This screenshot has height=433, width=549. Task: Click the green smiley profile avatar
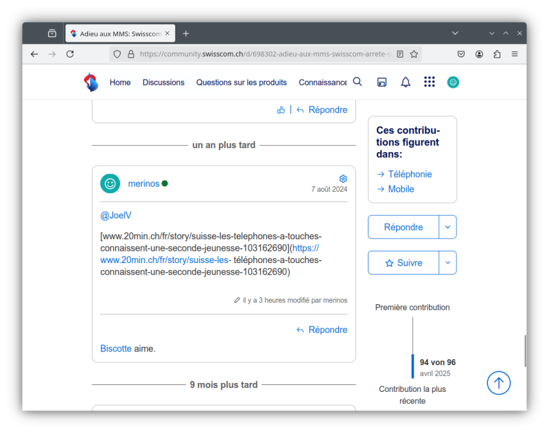(x=453, y=82)
